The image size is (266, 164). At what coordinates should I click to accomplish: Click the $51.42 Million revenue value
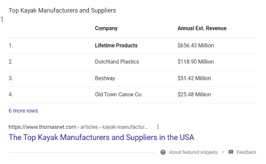point(194,78)
